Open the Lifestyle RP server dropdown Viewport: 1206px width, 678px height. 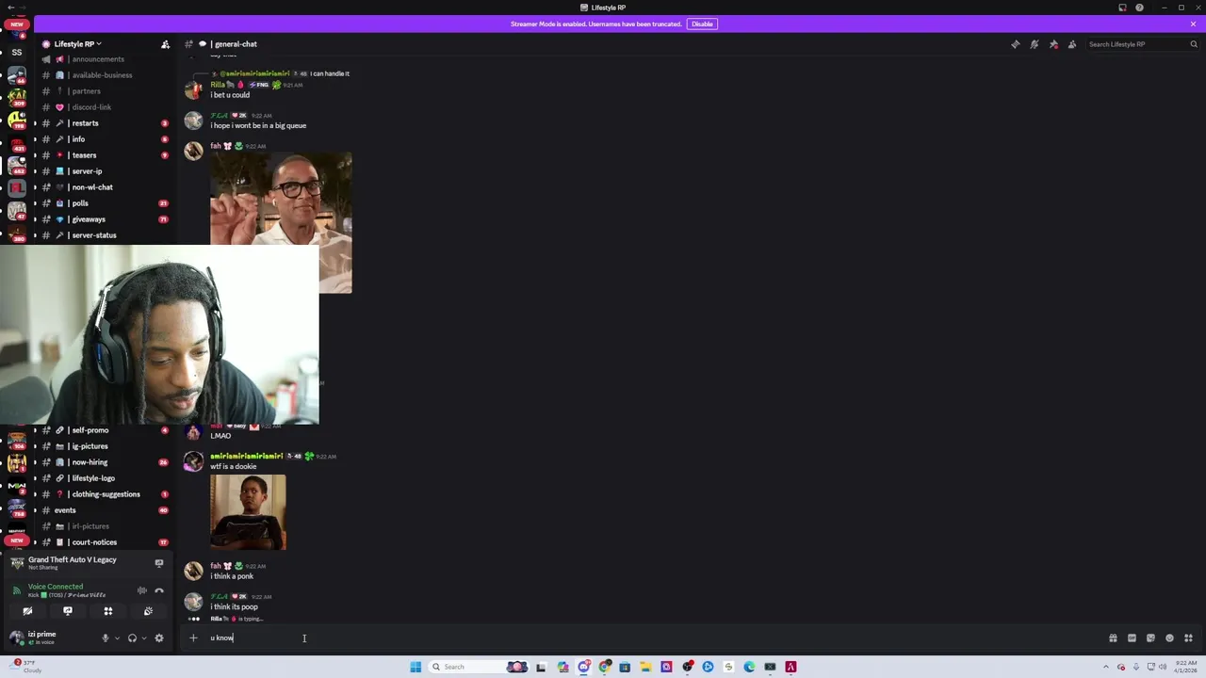tap(77, 44)
